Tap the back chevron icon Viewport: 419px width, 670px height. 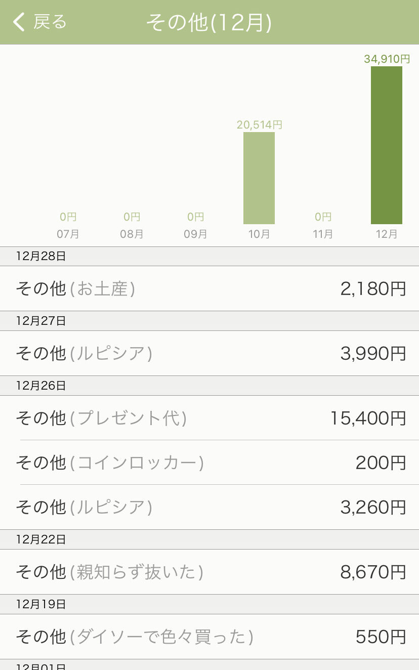pos(19,22)
